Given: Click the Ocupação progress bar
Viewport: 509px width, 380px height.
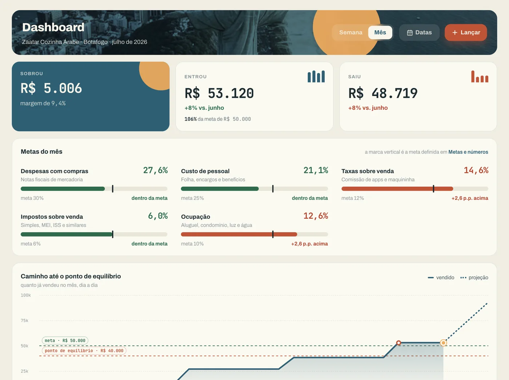Looking at the screenshot, I should [254, 234].
